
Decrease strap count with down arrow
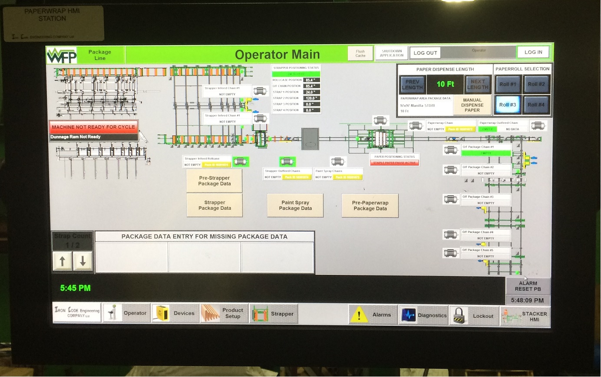click(83, 261)
